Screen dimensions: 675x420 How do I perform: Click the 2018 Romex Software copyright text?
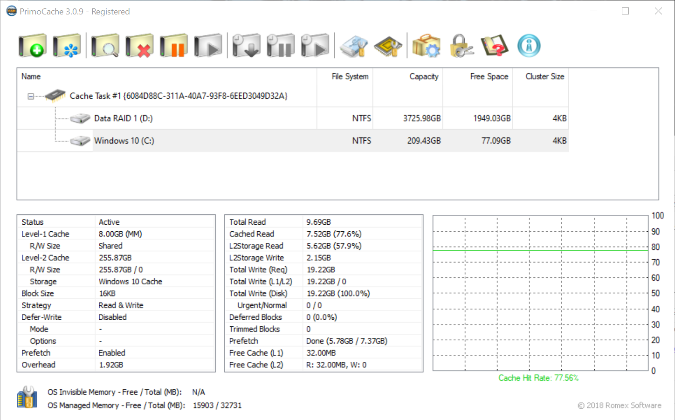620,406
